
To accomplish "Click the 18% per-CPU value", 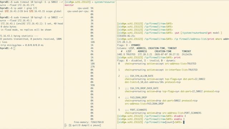I will point(92,64).
